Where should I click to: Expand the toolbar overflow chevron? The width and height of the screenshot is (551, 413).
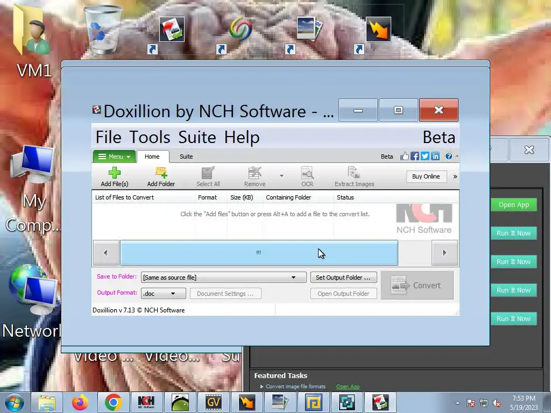click(x=455, y=176)
